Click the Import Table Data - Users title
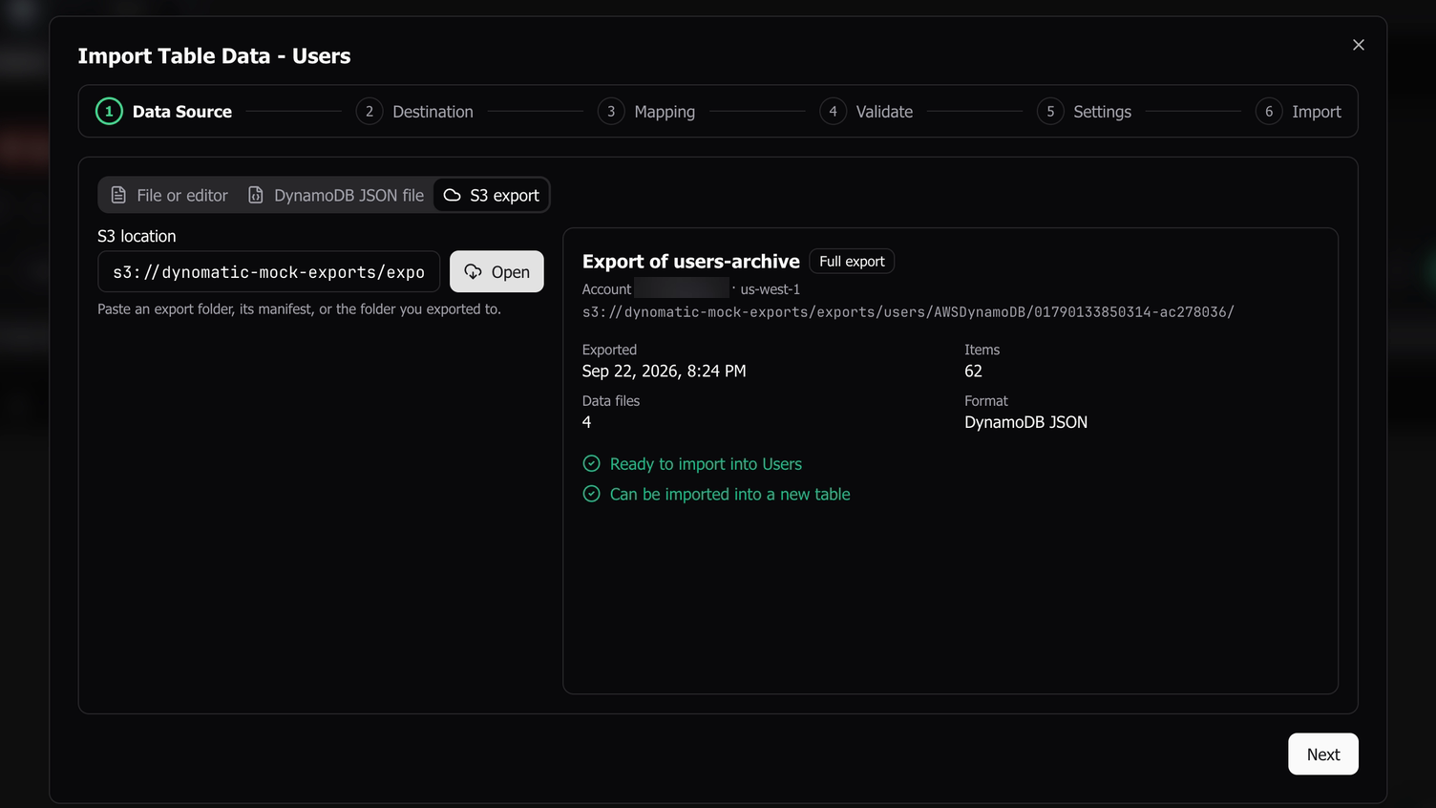This screenshot has height=808, width=1436. pos(214,56)
